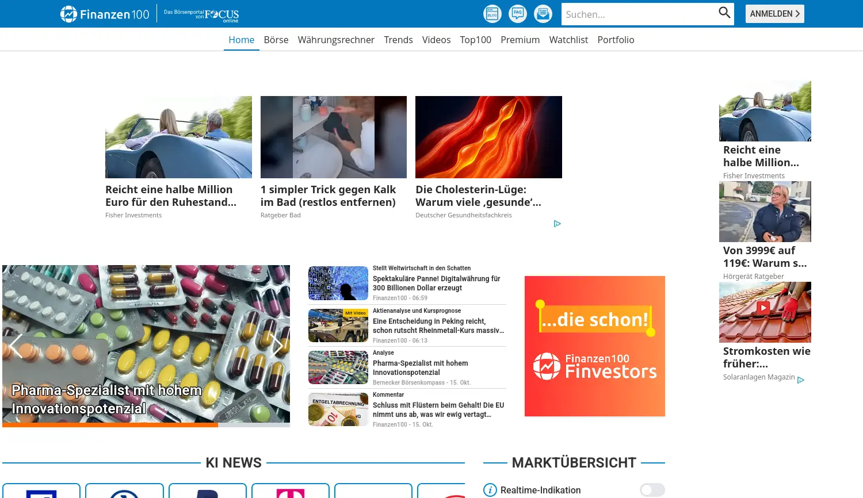863x498 pixels.
Task: Go to the Währungsrechner tab
Action: [336, 40]
